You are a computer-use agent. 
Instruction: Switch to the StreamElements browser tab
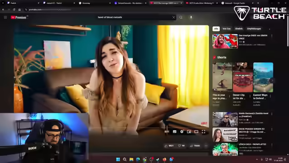(x=130, y=3)
